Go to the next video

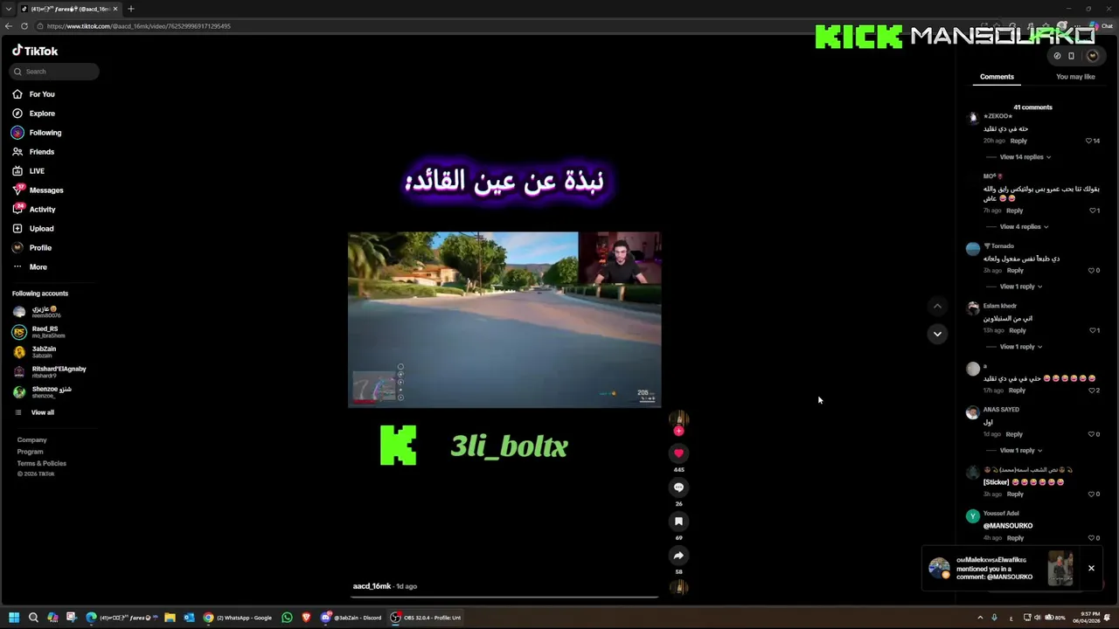[x=937, y=334]
